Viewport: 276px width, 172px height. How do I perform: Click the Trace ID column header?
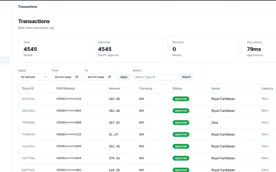point(28,88)
